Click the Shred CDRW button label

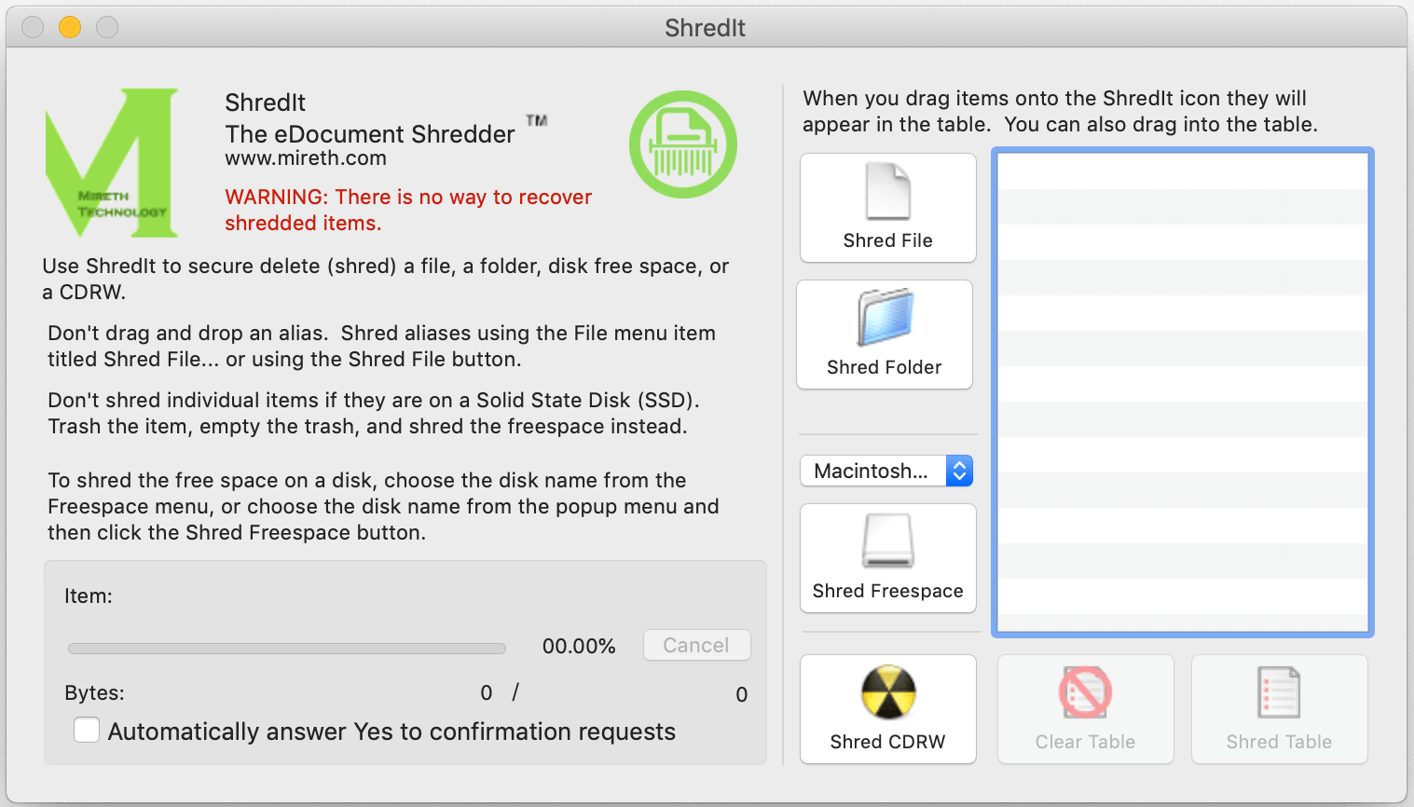pos(887,742)
